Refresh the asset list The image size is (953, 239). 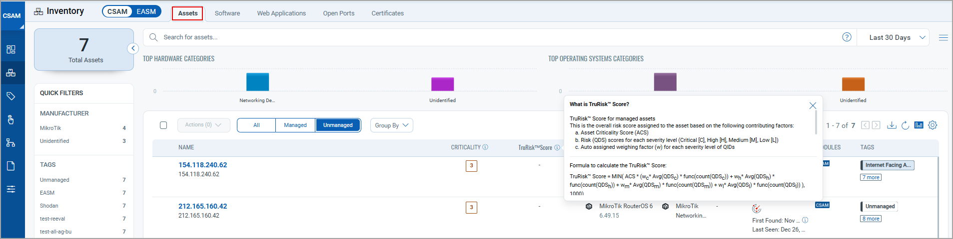point(905,125)
